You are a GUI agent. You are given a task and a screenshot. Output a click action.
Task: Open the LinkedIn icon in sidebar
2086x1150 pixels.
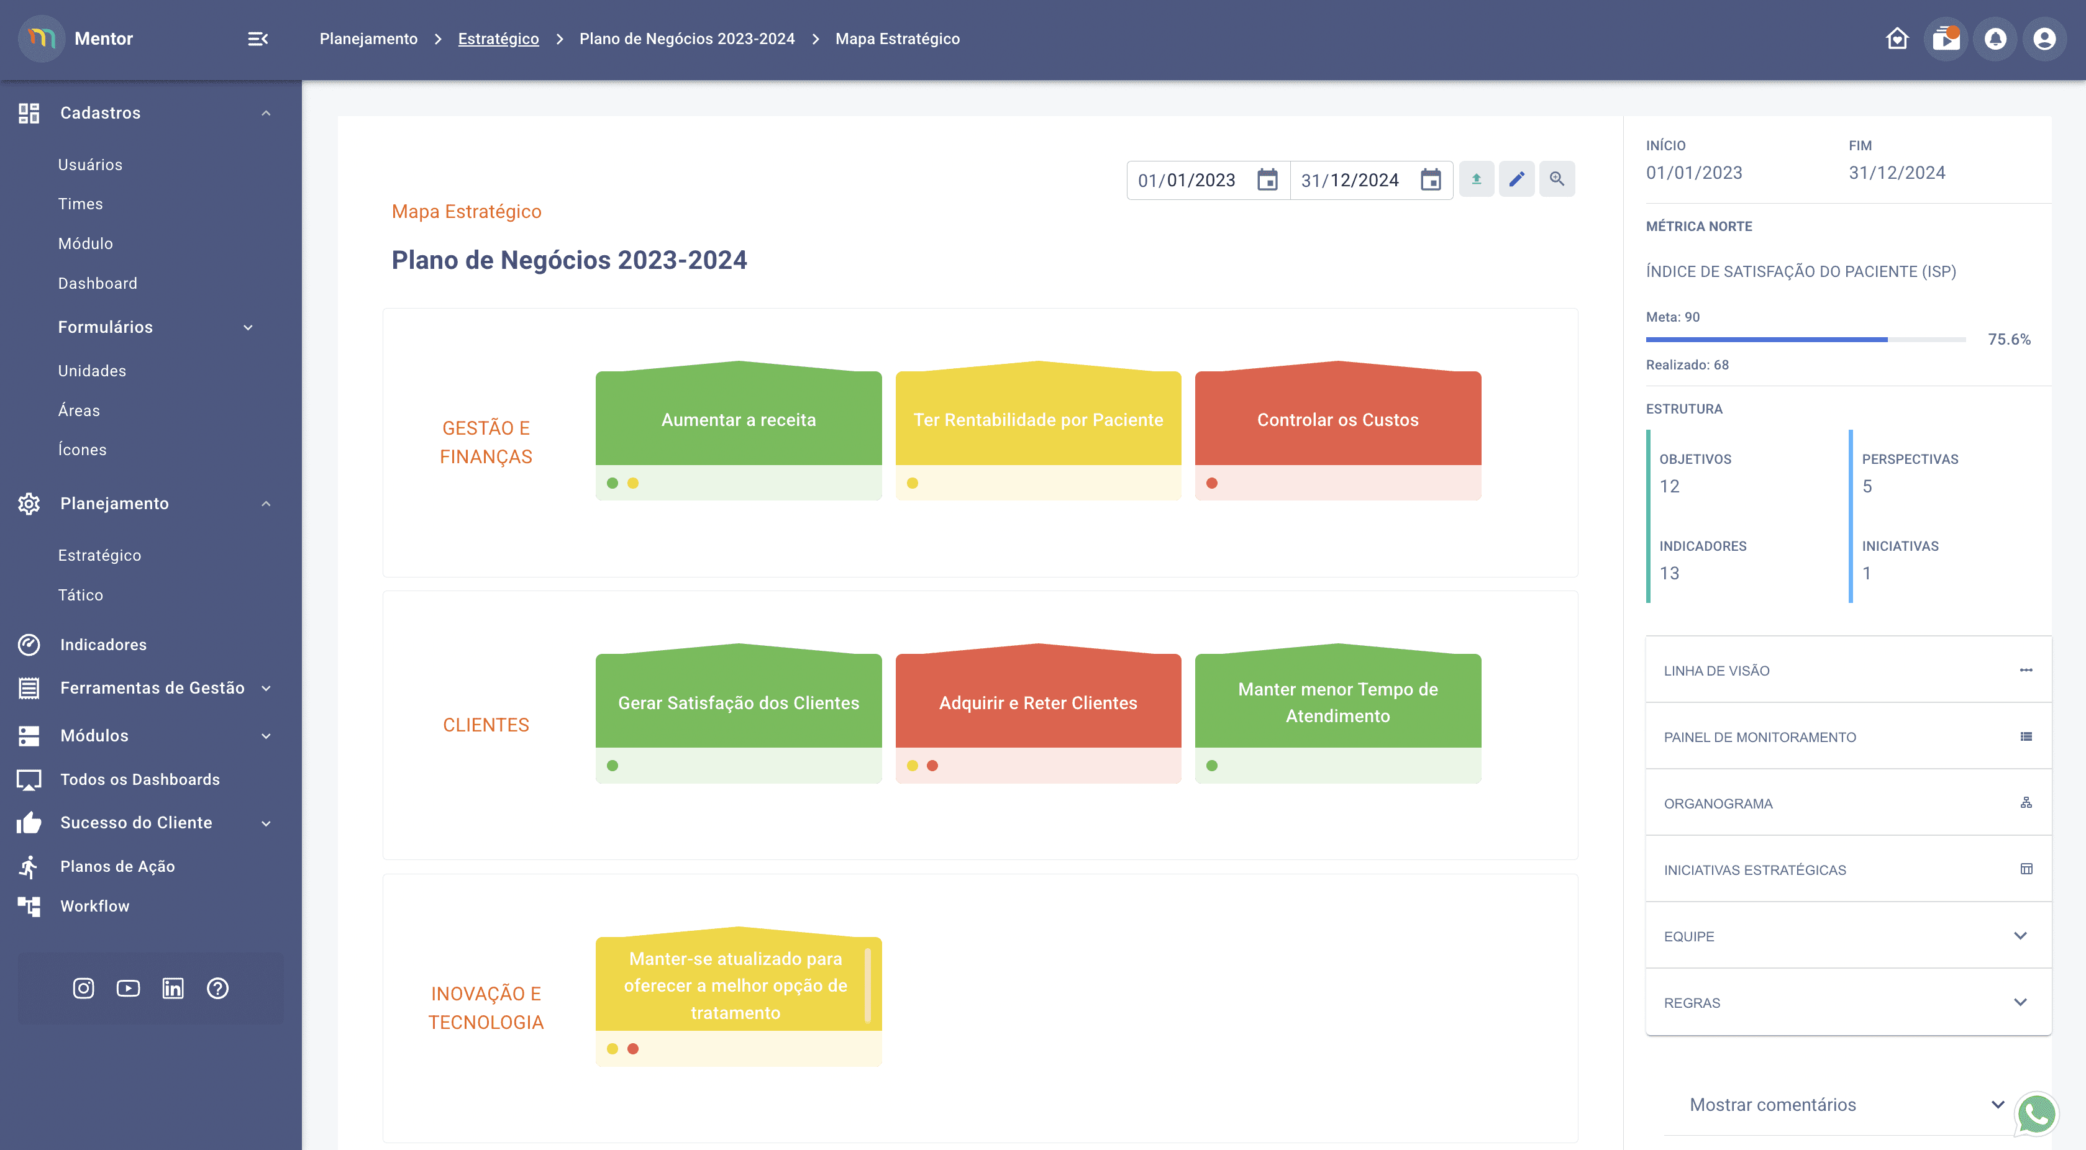(x=173, y=988)
